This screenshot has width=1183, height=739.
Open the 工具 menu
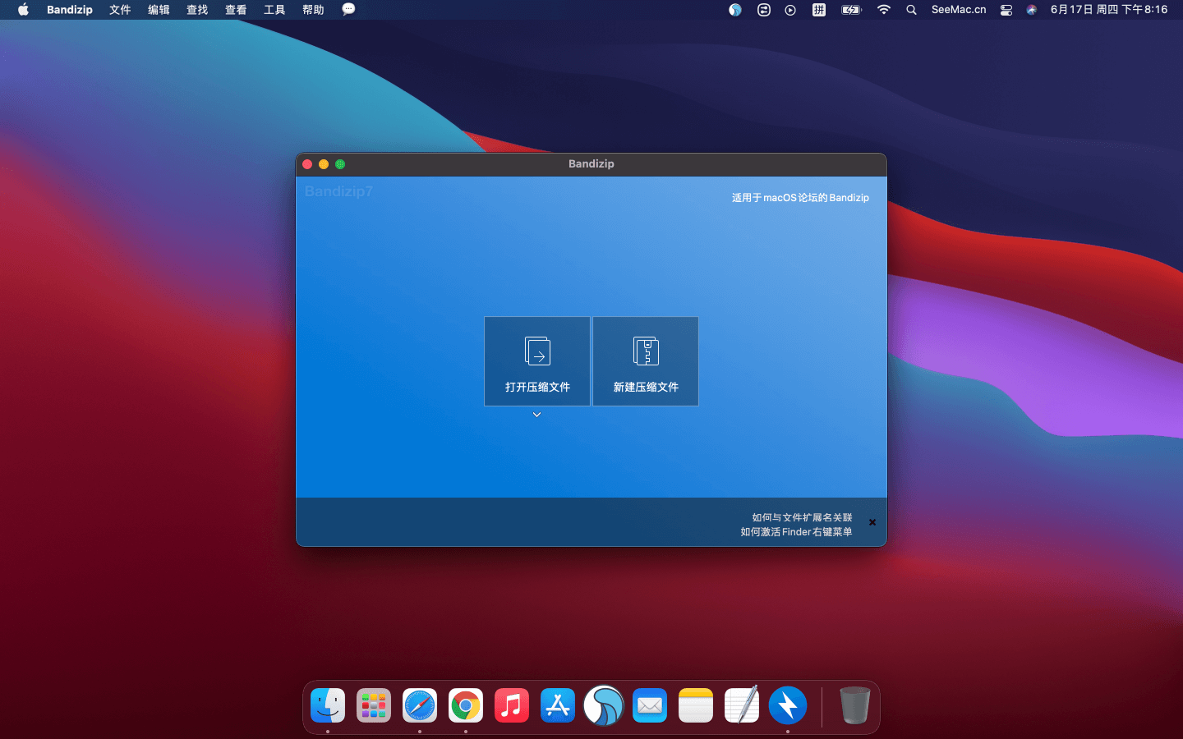[x=274, y=10]
